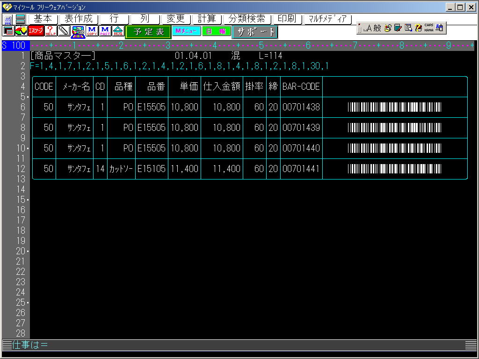Open the 印刷 menu
This screenshot has width=479, height=359.
pyautogui.click(x=287, y=19)
